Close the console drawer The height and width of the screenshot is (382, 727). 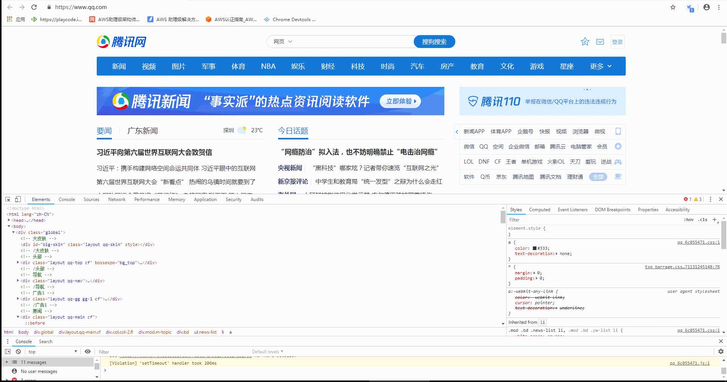tap(721, 341)
